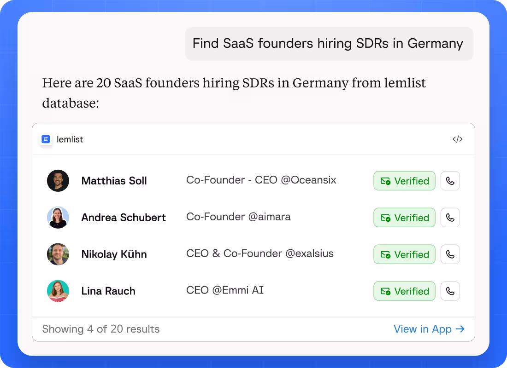Viewport: 507px width, 368px height.
Task: Click Nikolay Kühn's Verified email badge
Action: coord(405,254)
